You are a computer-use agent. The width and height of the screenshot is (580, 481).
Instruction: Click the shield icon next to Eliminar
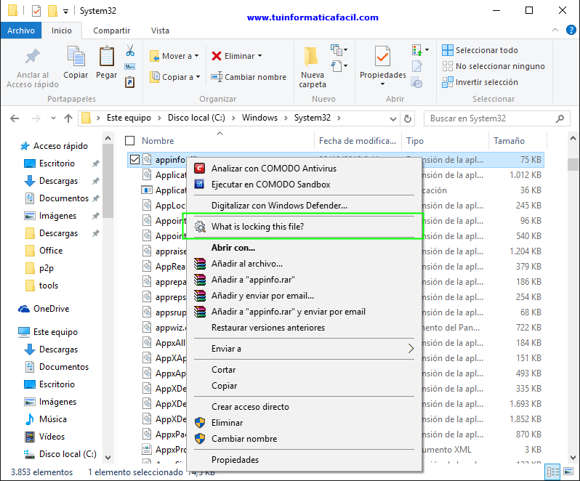coord(200,423)
